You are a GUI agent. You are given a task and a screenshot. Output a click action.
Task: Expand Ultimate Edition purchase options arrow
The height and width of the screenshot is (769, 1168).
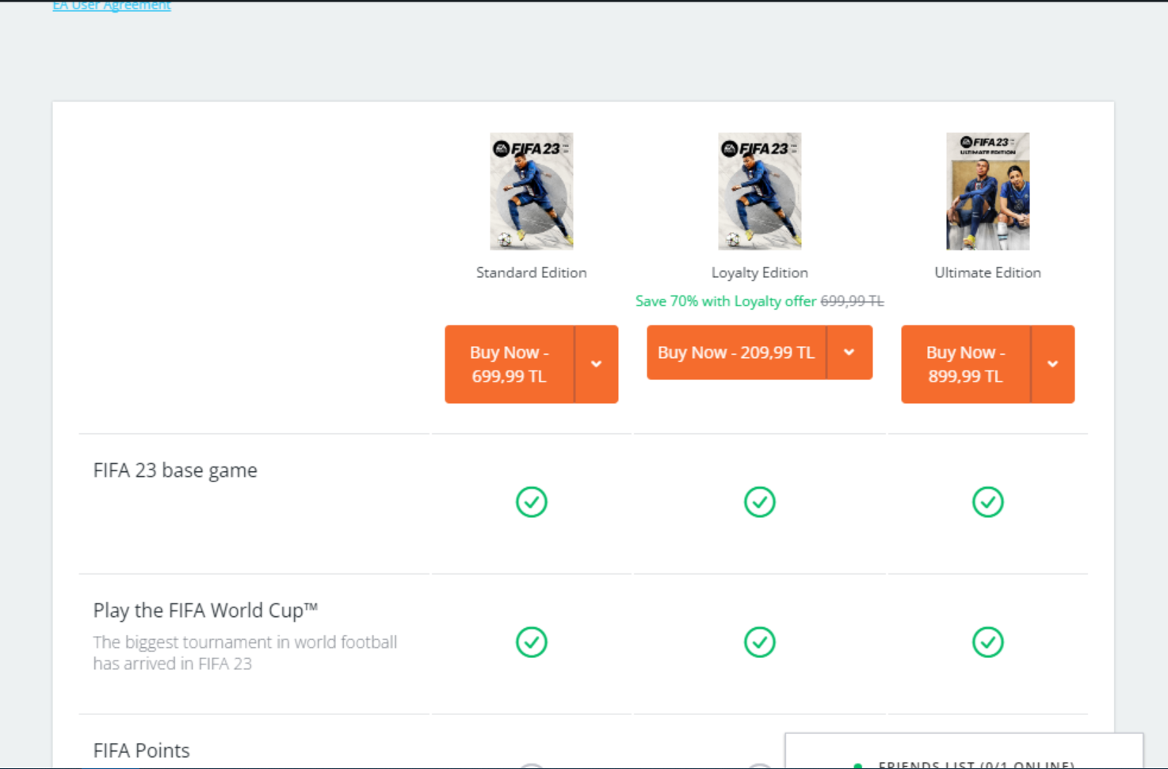coord(1053,364)
